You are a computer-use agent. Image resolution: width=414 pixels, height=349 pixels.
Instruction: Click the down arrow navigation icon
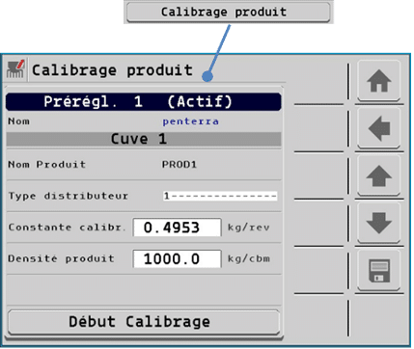tap(378, 223)
